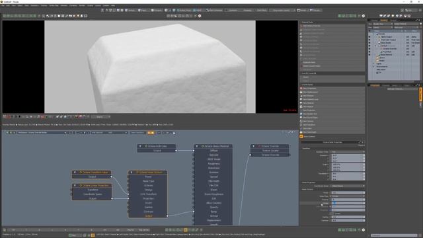Open Add Layer dropdown in shader tree
The image size is (423, 238).
click(x=406, y=27)
